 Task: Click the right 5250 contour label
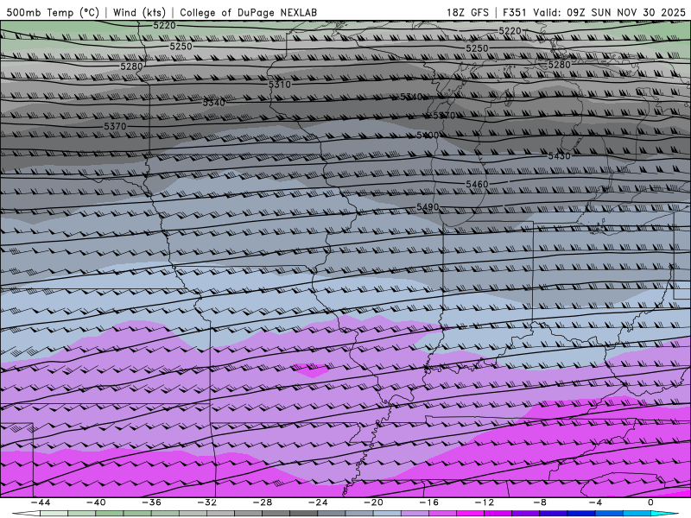pyautogui.click(x=478, y=48)
